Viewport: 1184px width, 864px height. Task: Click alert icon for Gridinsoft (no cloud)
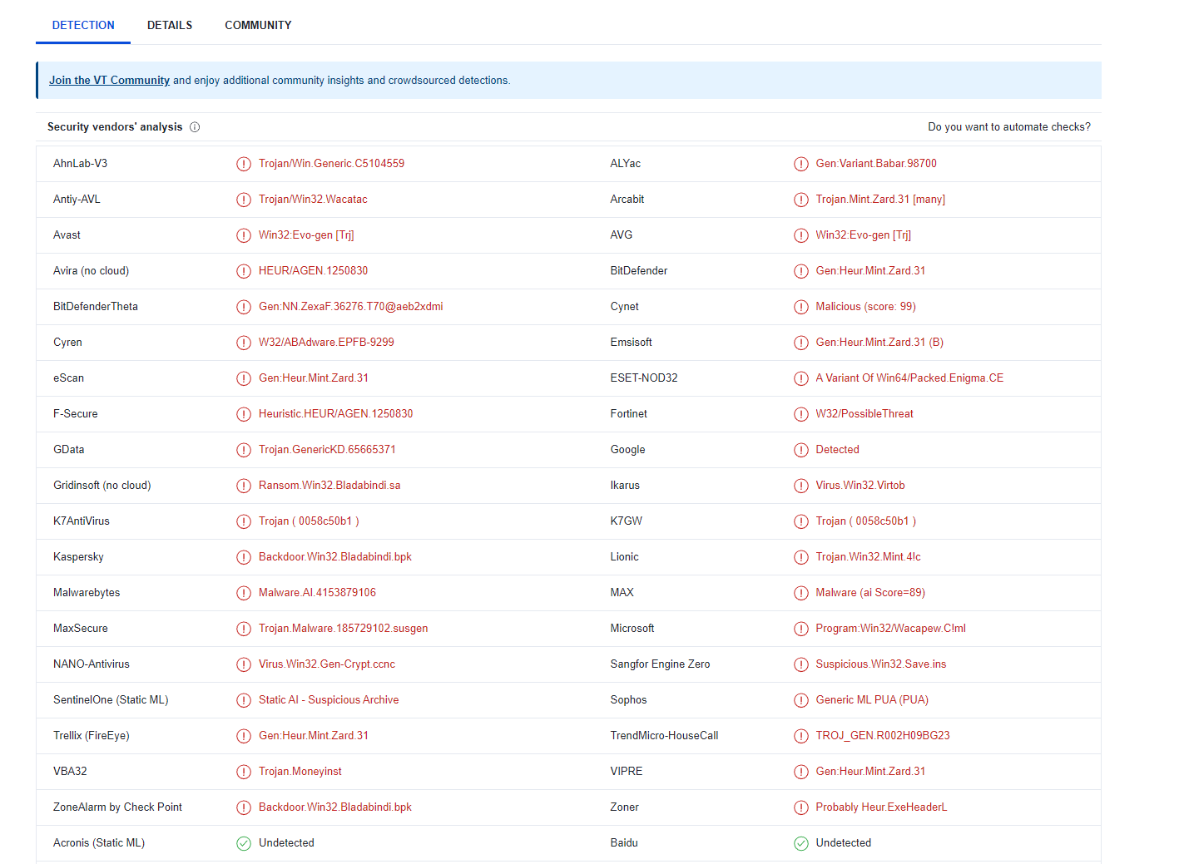[x=244, y=486]
